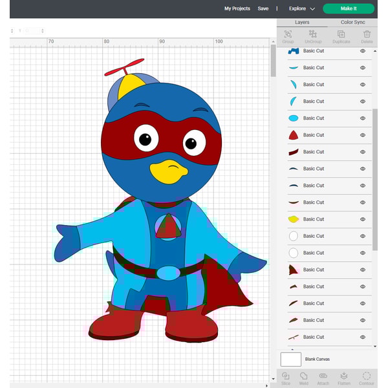
Task: Click the UnGroup tool icon
Action: [313, 34]
